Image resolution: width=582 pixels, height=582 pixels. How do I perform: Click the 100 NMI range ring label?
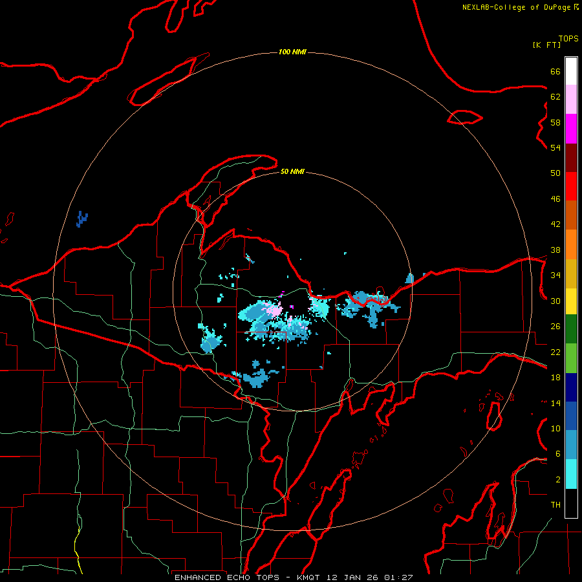tap(292, 52)
